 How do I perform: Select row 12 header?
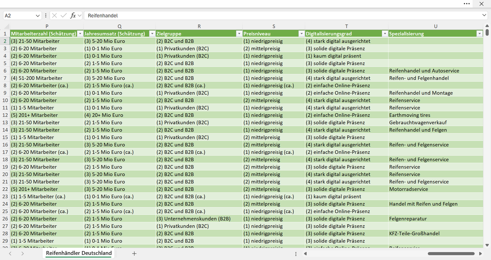(5, 115)
